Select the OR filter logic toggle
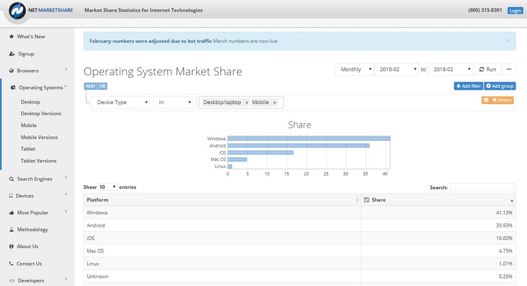 coord(103,86)
